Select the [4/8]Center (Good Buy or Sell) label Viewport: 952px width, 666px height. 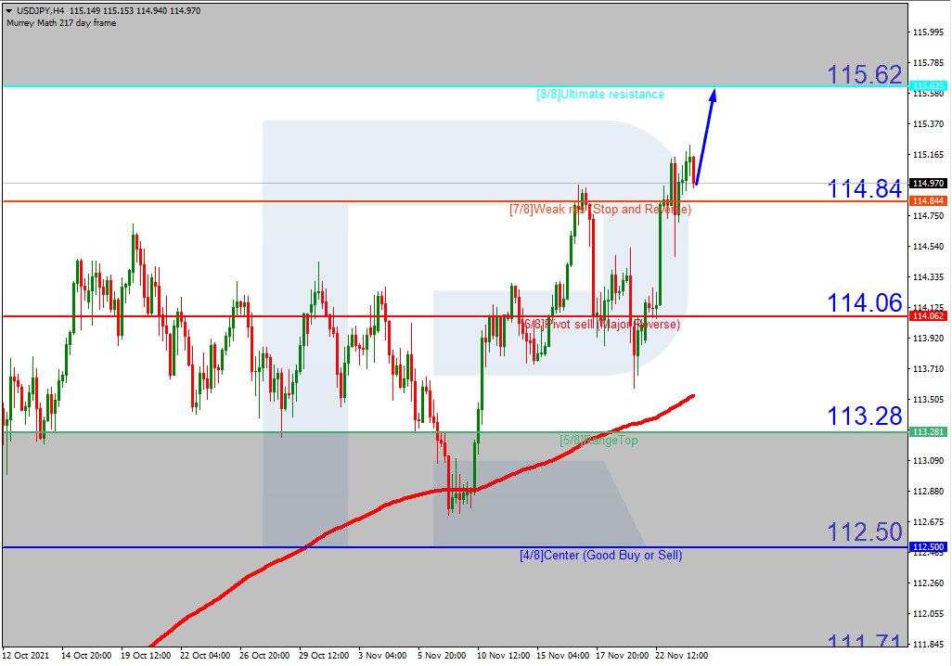click(598, 555)
